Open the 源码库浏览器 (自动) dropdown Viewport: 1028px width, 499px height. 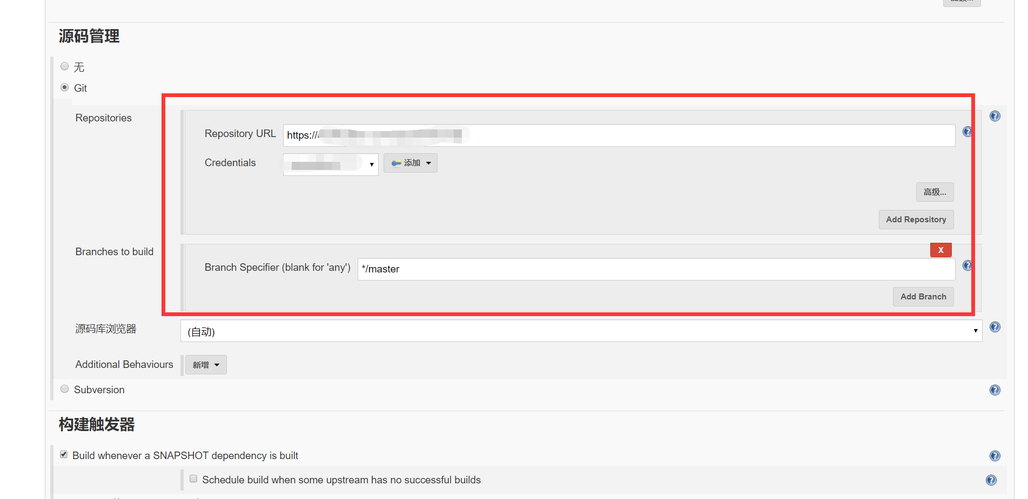click(x=581, y=331)
